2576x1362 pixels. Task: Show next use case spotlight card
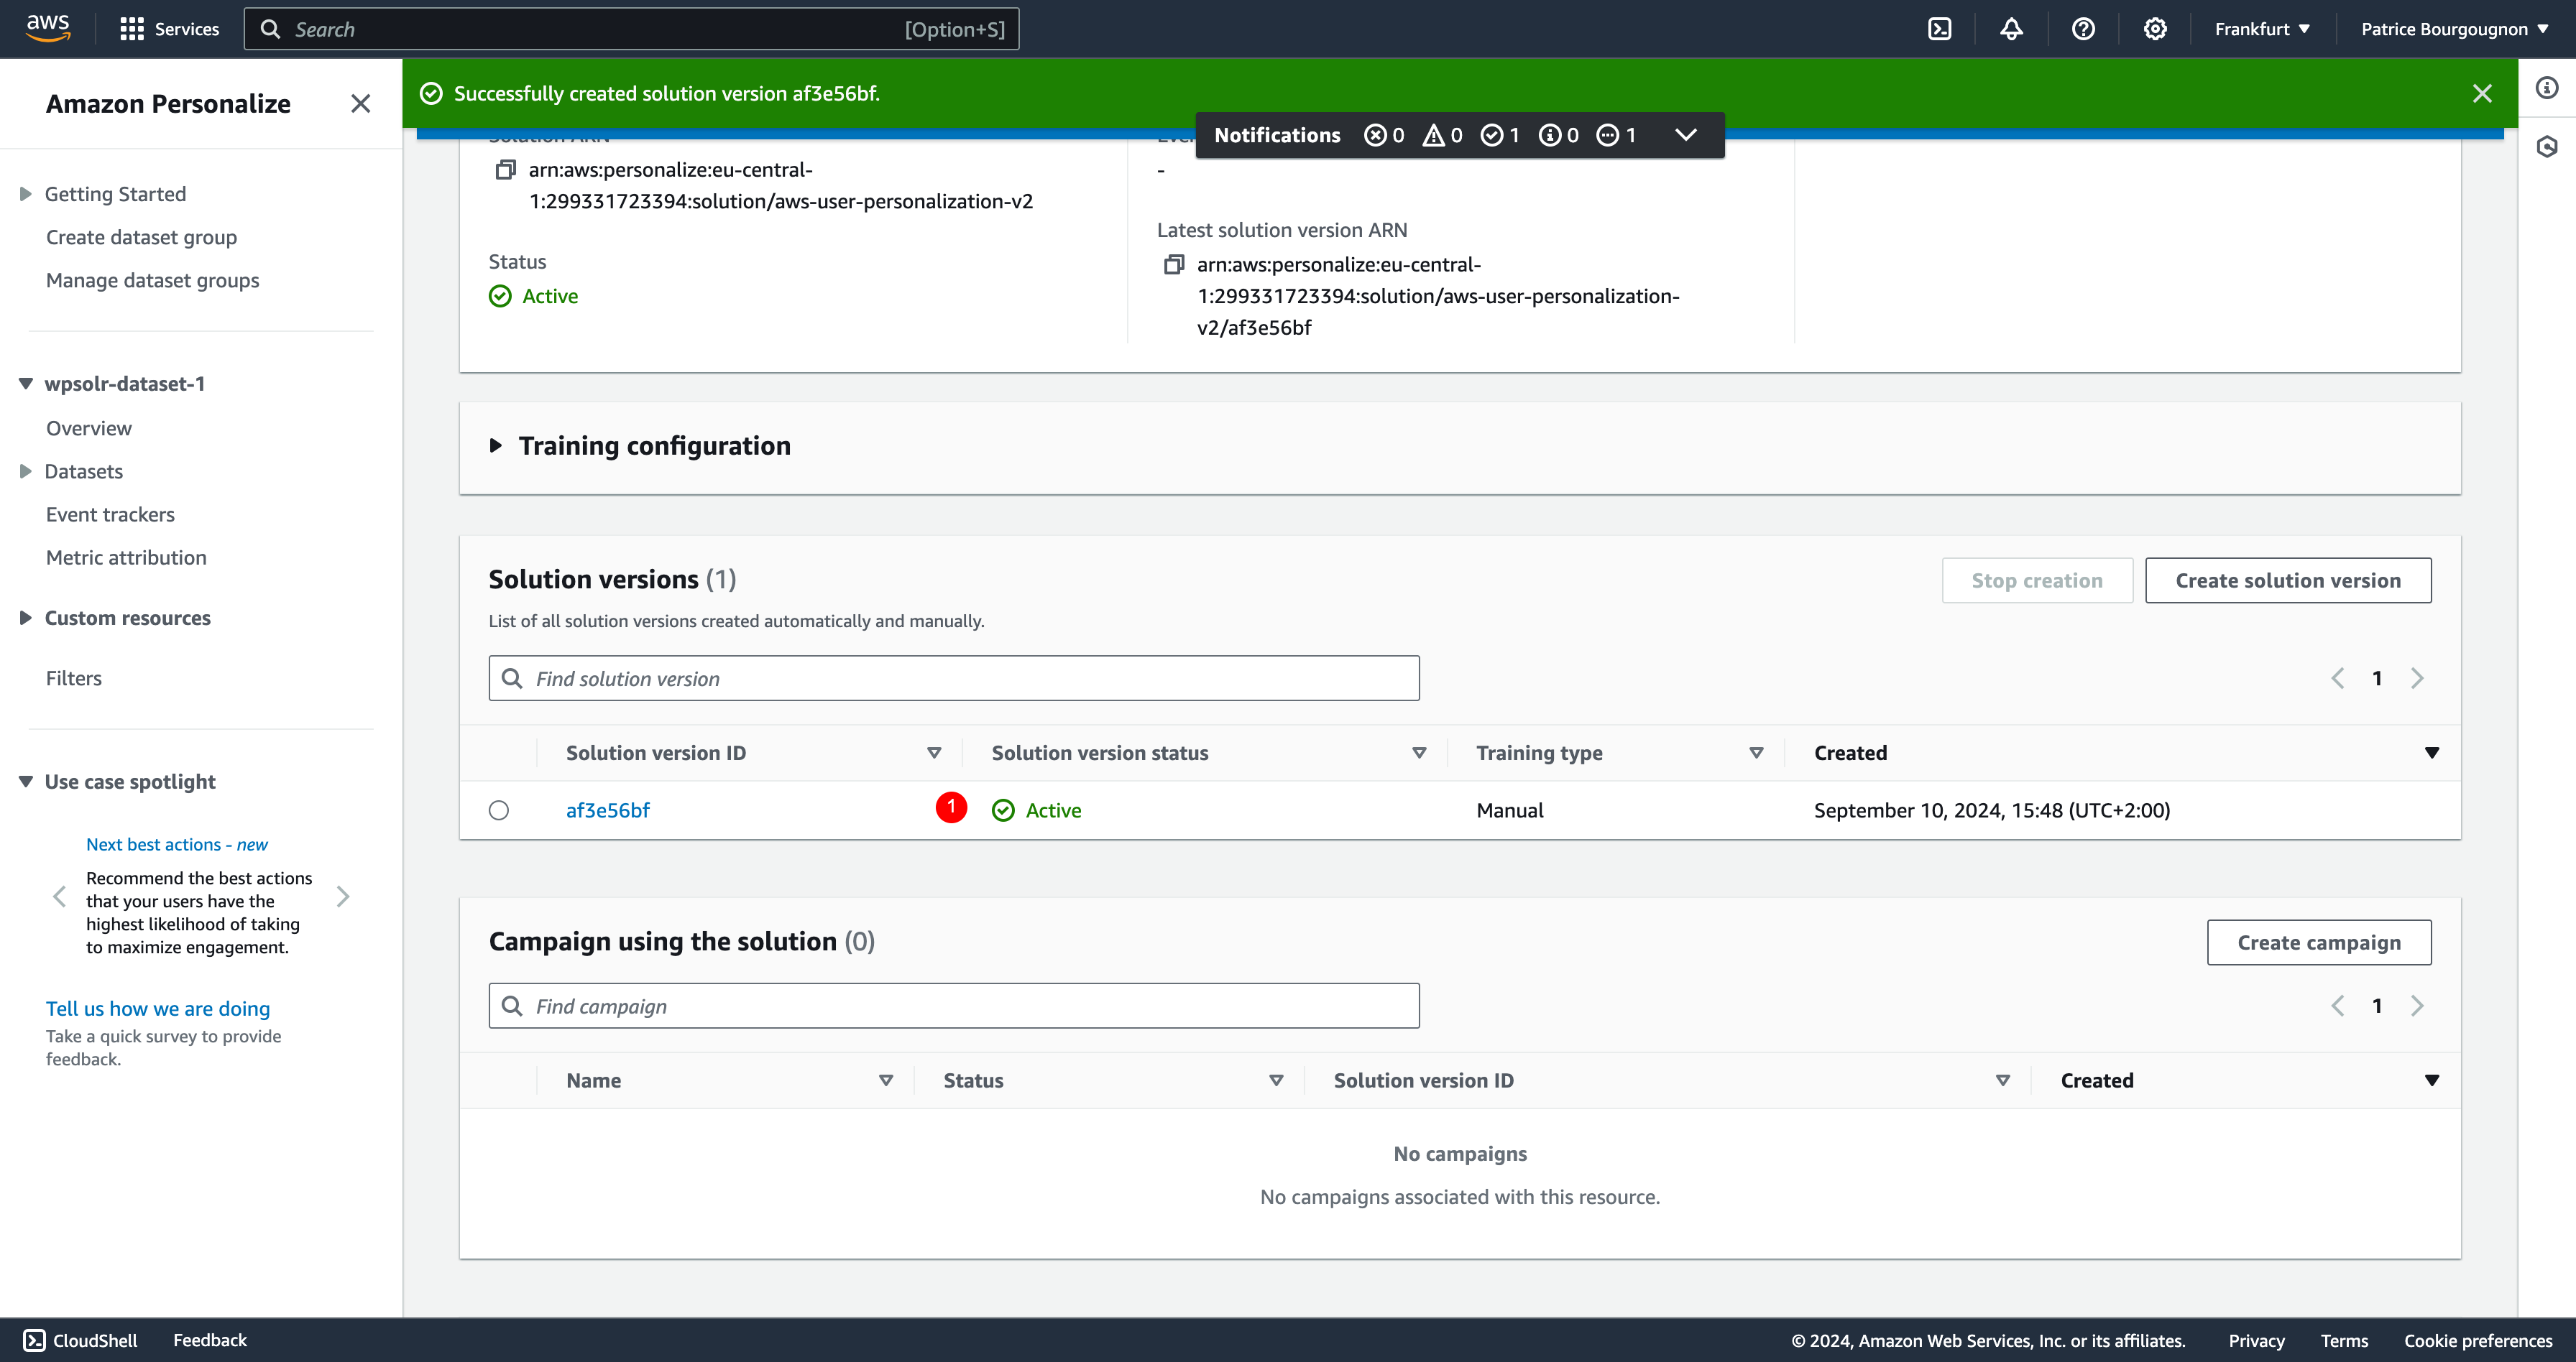click(x=343, y=897)
